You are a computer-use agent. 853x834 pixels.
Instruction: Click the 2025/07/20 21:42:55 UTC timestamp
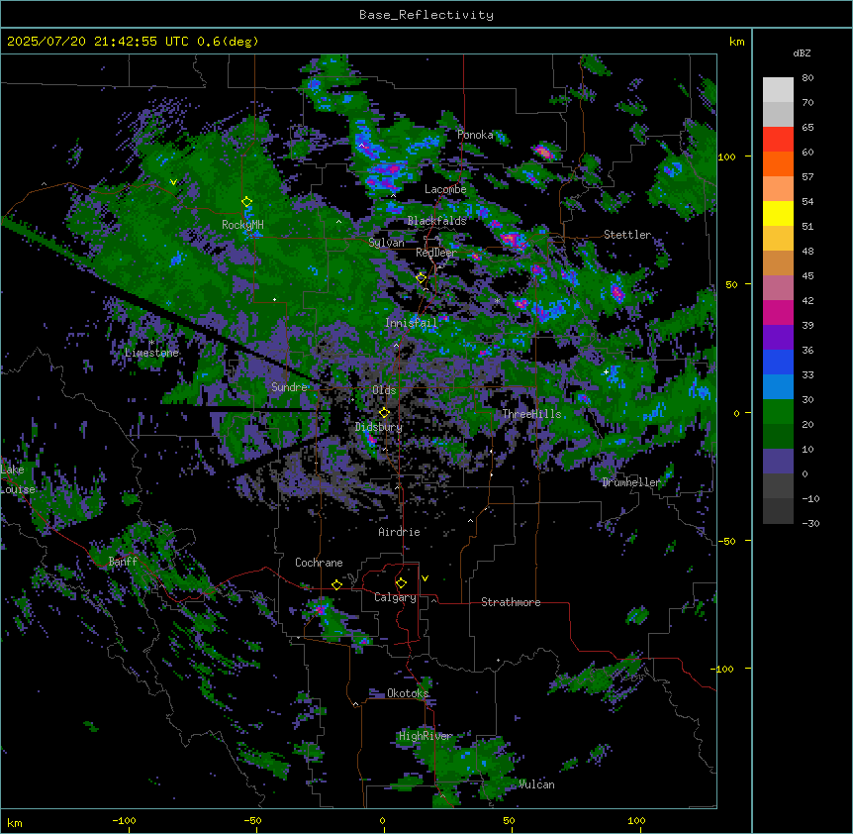pos(98,42)
